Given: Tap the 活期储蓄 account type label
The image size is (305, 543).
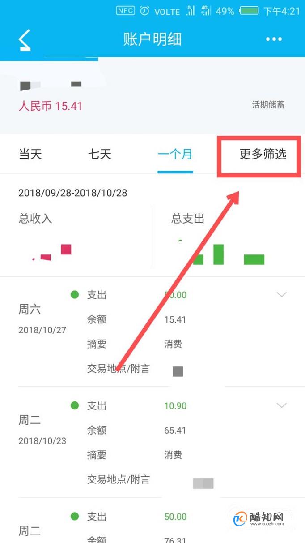Looking at the screenshot, I should (268, 105).
